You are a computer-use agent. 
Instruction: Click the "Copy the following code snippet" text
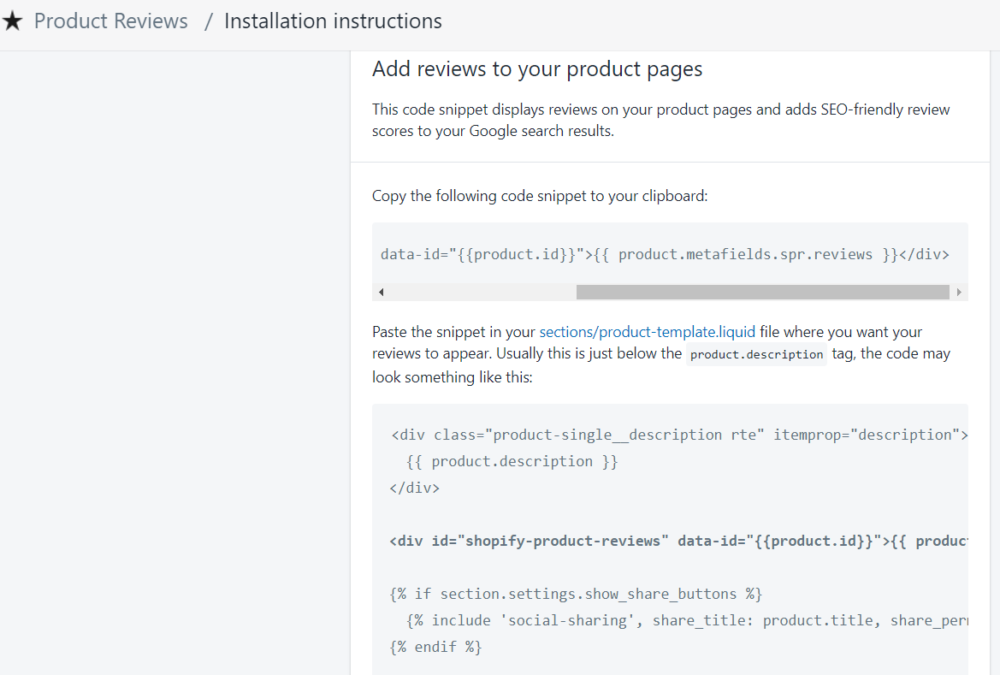click(x=540, y=196)
